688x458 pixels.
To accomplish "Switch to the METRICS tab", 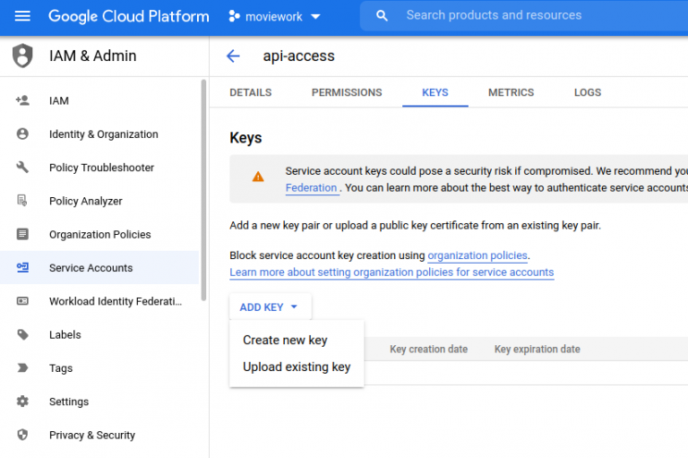I will pyautogui.click(x=511, y=92).
